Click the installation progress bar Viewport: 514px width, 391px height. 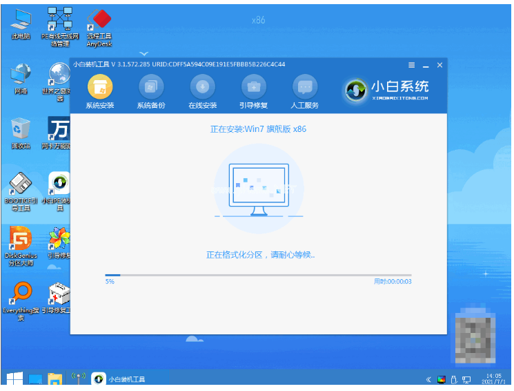(257, 275)
